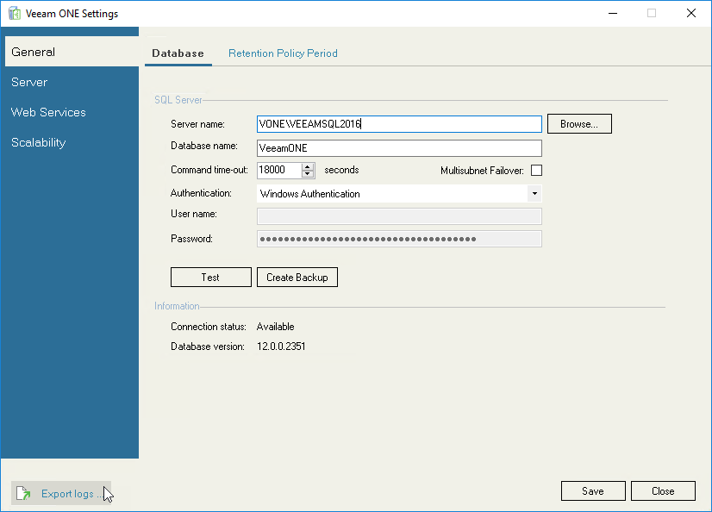Browse for a different SQL Server
Image resolution: width=712 pixels, height=512 pixels.
click(579, 123)
